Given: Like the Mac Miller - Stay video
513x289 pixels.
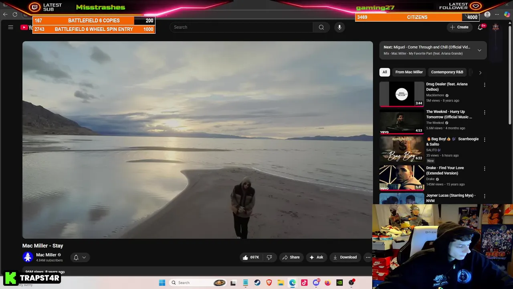Looking at the screenshot, I should coord(250,257).
